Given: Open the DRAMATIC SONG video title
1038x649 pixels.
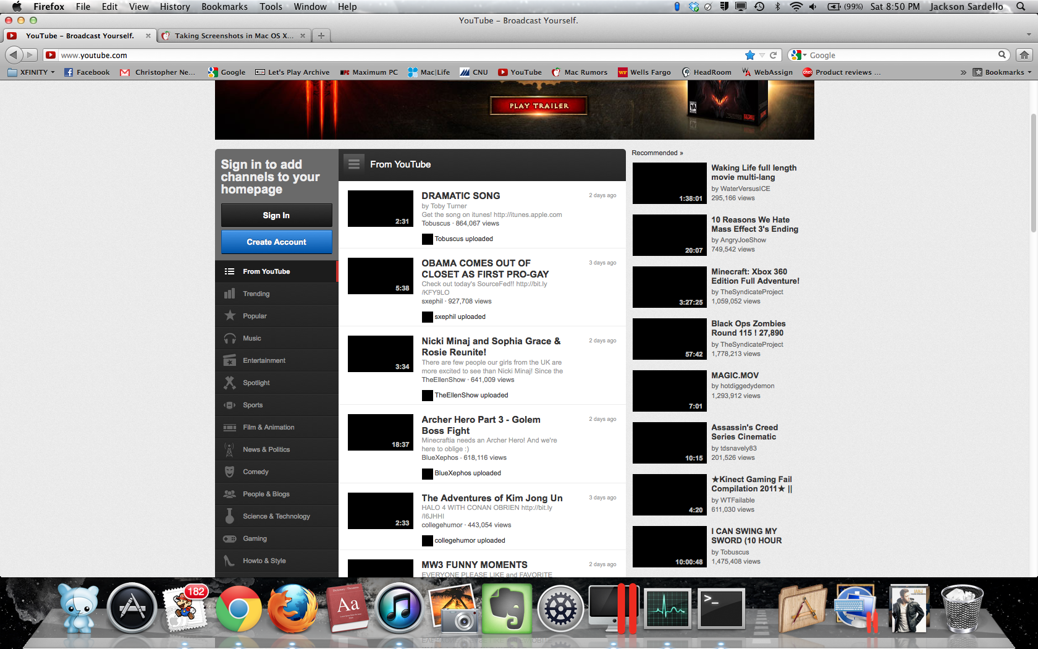Looking at the screenshot, I should [x=461, y=195].
